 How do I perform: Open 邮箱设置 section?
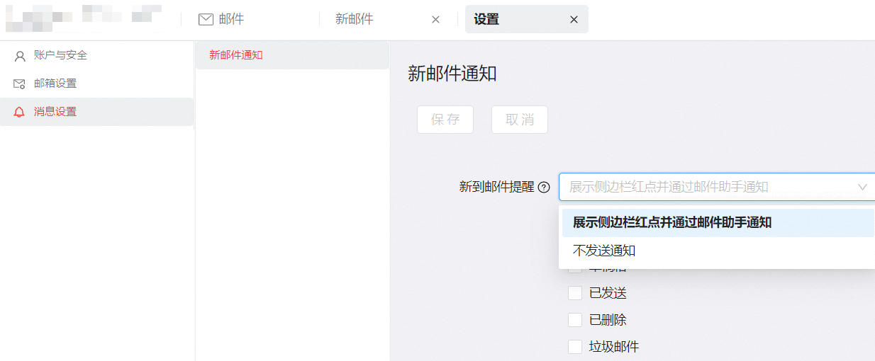click(97, 84)
